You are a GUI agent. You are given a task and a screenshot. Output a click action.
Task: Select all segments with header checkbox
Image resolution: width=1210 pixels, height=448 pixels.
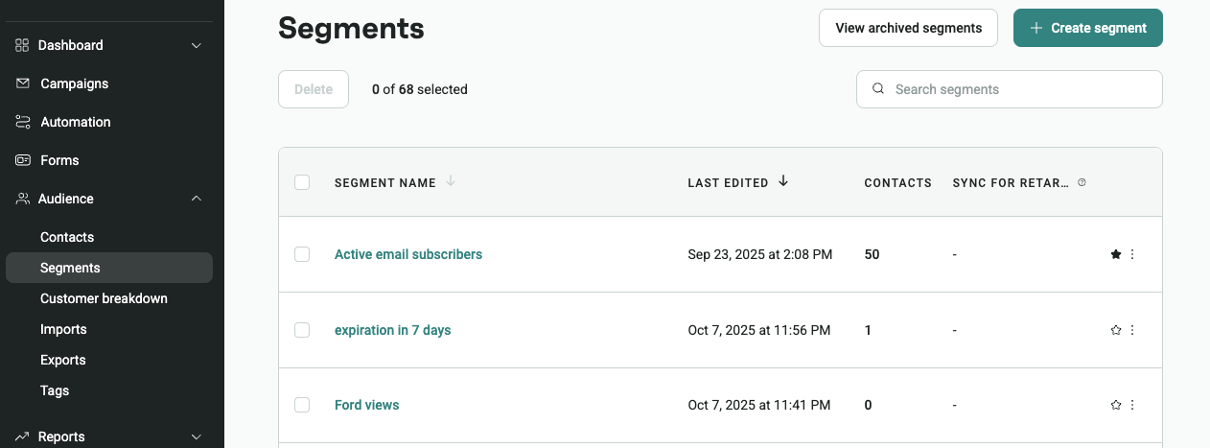click(302, 182)
